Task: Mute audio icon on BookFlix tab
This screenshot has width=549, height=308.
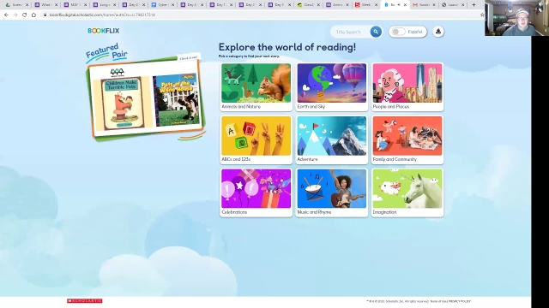Action: point(399,4)
